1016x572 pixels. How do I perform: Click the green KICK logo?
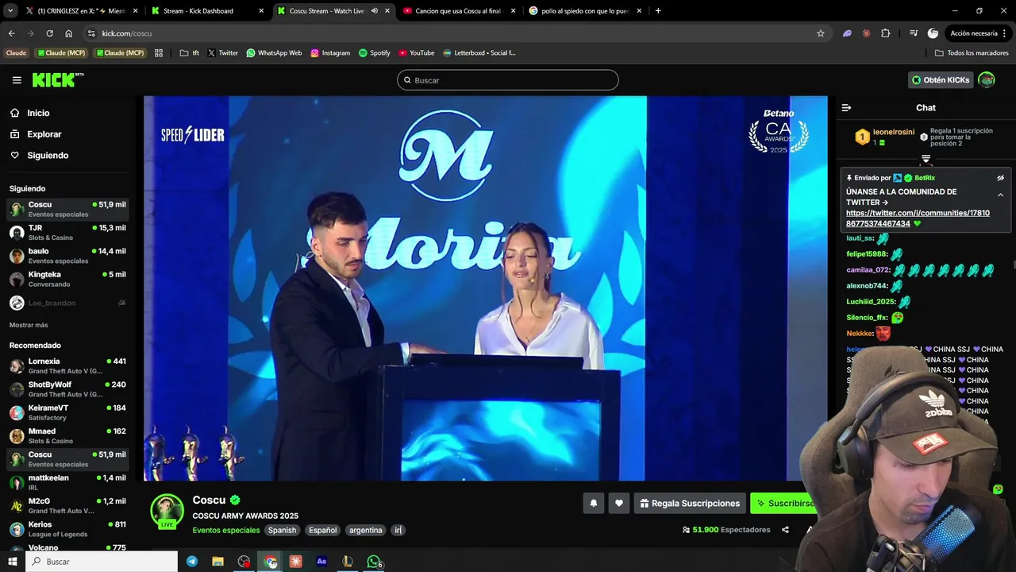pyautogui.click(x=58, y=79)
